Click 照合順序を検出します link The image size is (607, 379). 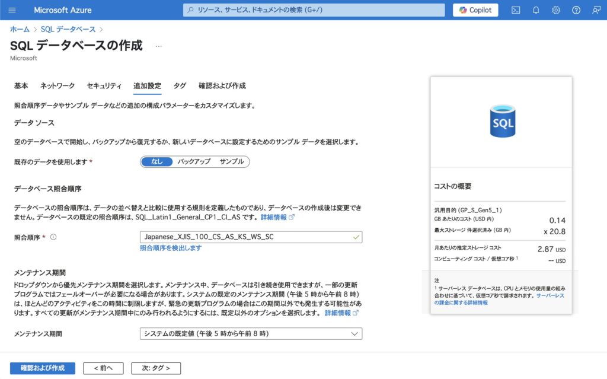pos(171,248)
